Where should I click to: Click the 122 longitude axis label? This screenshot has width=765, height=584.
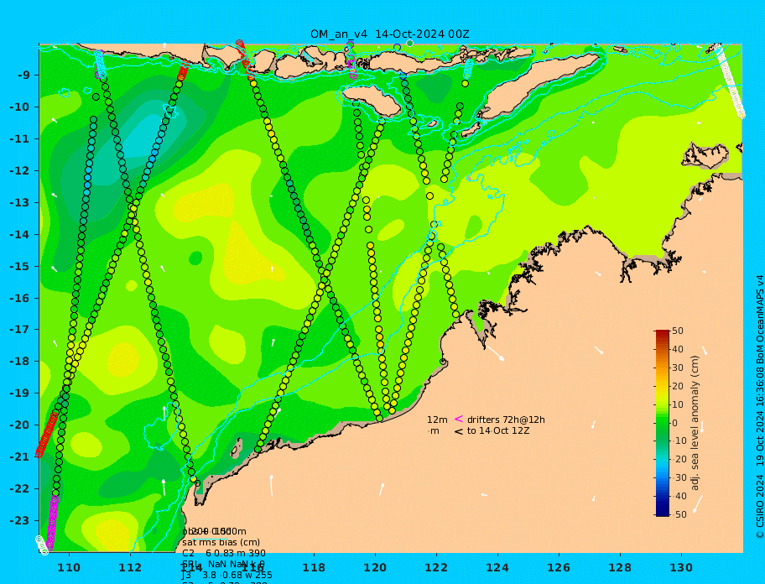pyautogui.click(x=436, y=567)
